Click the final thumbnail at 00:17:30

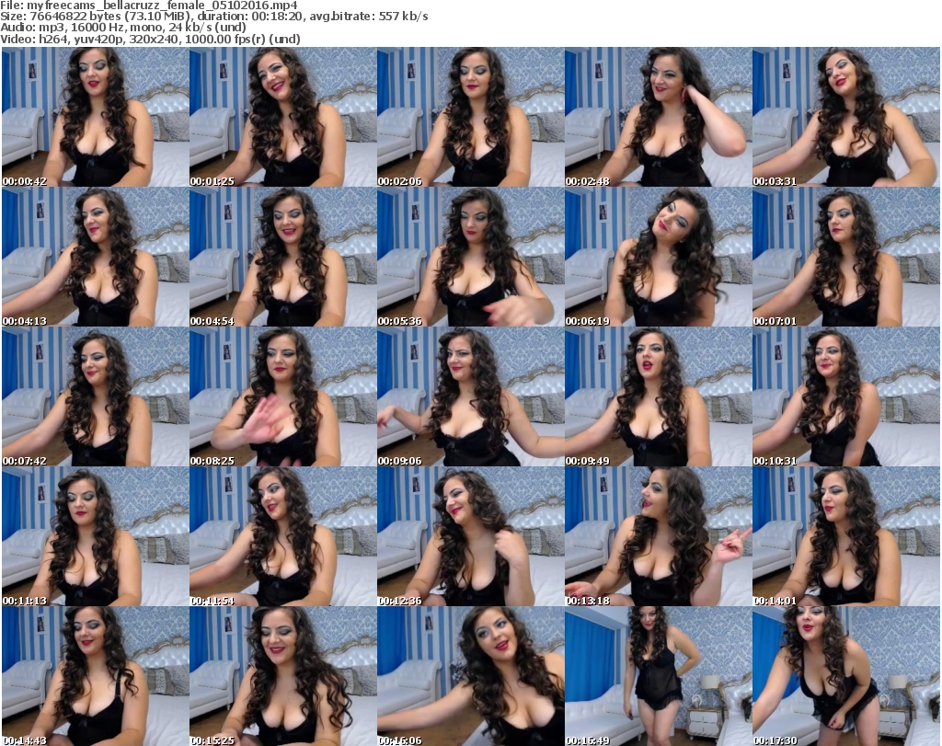coord(845,676)
